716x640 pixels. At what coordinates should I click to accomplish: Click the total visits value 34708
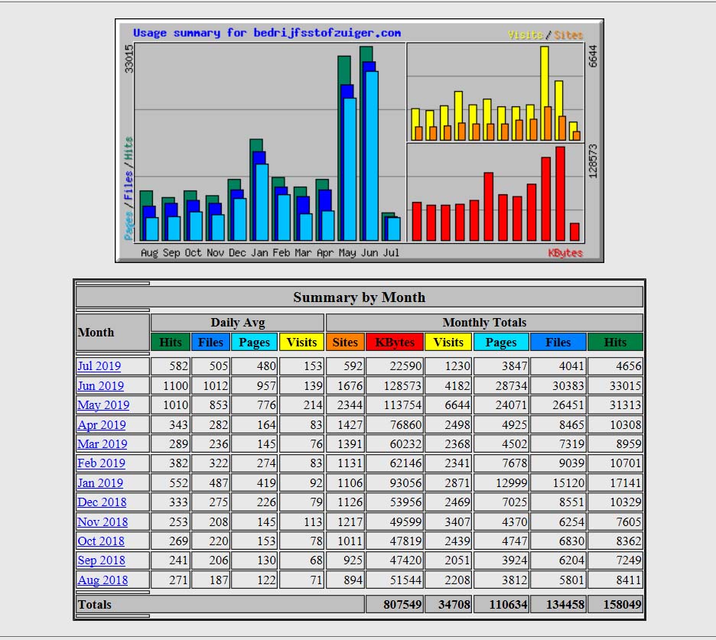(x=454, y=604)
